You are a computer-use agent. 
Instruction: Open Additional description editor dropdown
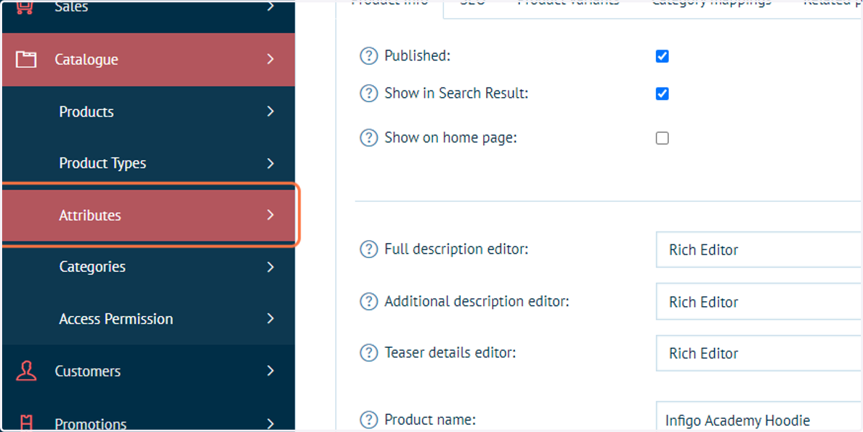[x=759, y=302]
